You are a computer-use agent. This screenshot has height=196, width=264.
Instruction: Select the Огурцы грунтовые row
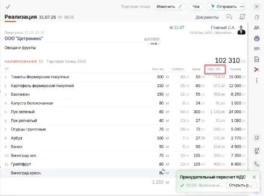point(124,130)
